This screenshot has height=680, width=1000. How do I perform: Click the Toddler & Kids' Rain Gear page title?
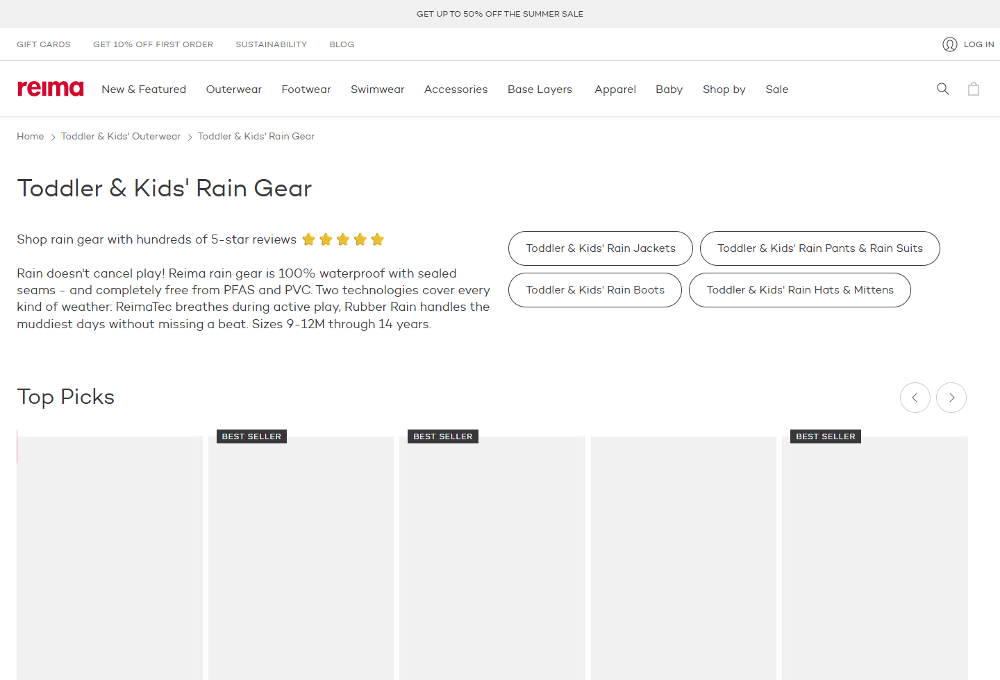pyautogui.click(x=165, y=188)
